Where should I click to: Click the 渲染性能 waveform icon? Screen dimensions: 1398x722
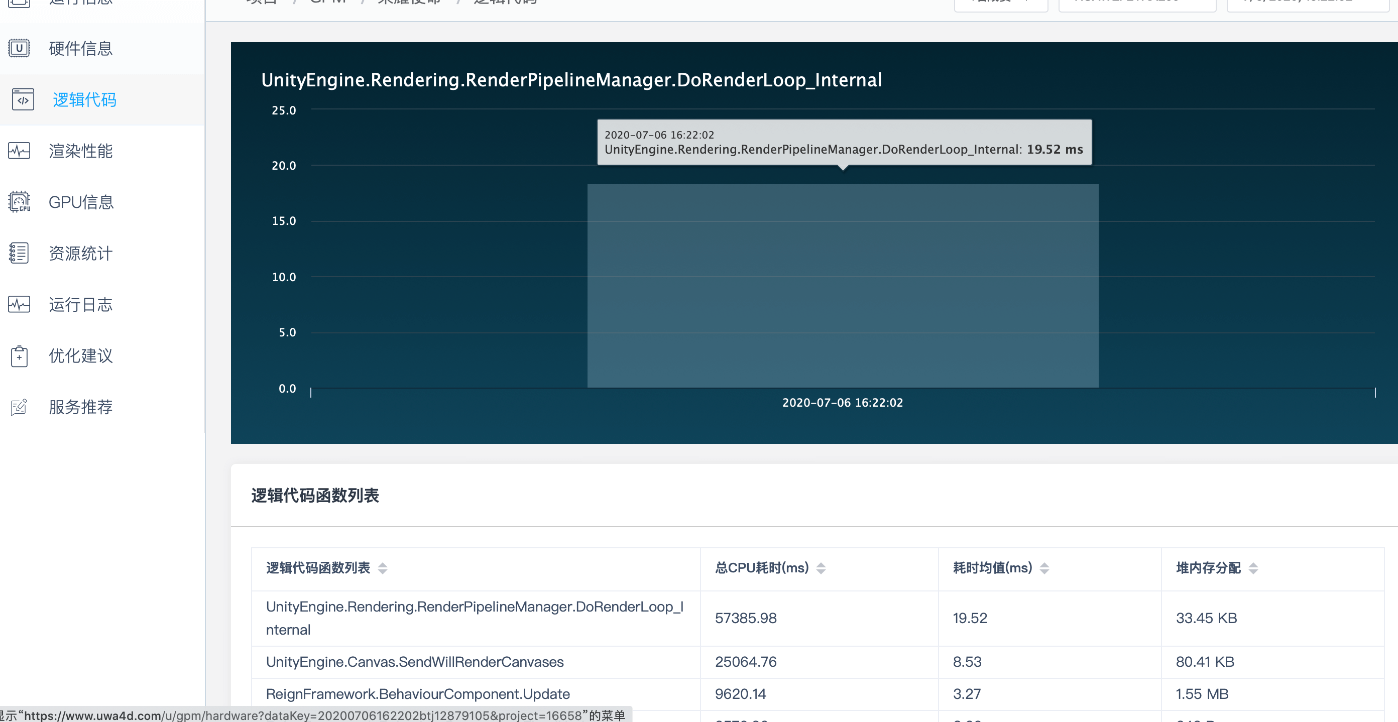click(19, 151)
